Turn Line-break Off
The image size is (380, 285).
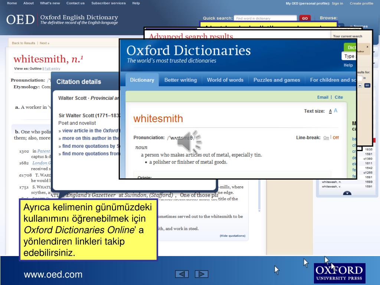[x=335, y=138]
